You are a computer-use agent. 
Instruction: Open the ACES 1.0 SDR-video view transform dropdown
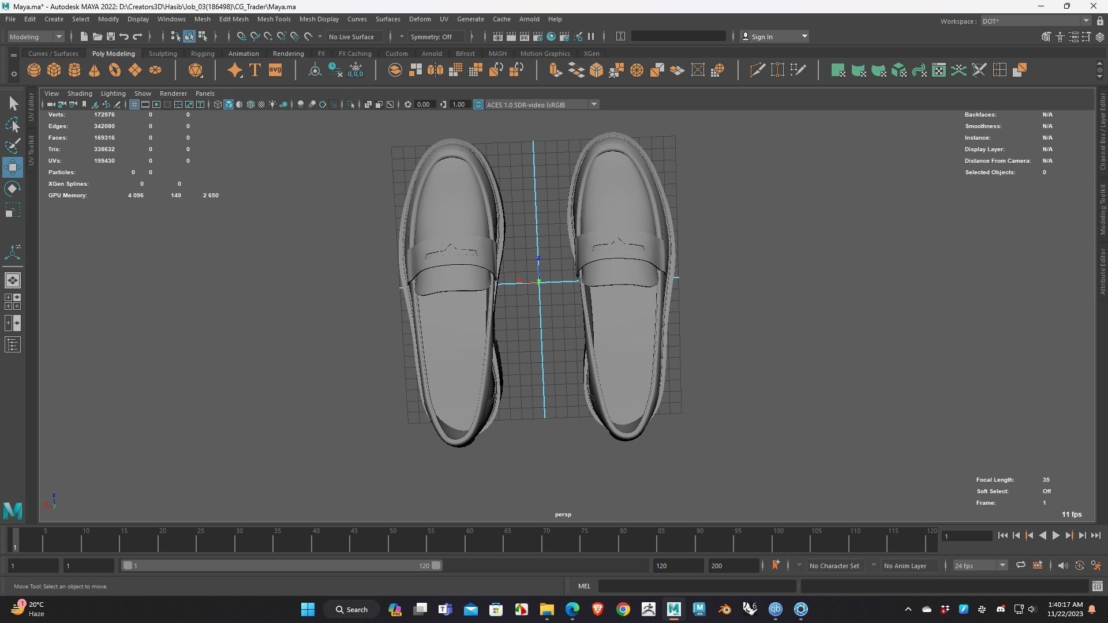coord(542,104)
